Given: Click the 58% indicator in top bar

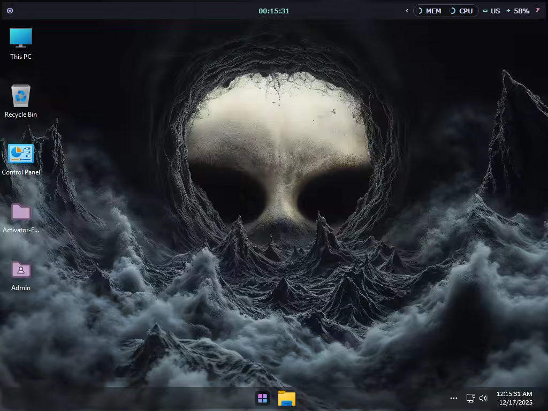Looking at the screenshot, I should [x=518, y=11].
